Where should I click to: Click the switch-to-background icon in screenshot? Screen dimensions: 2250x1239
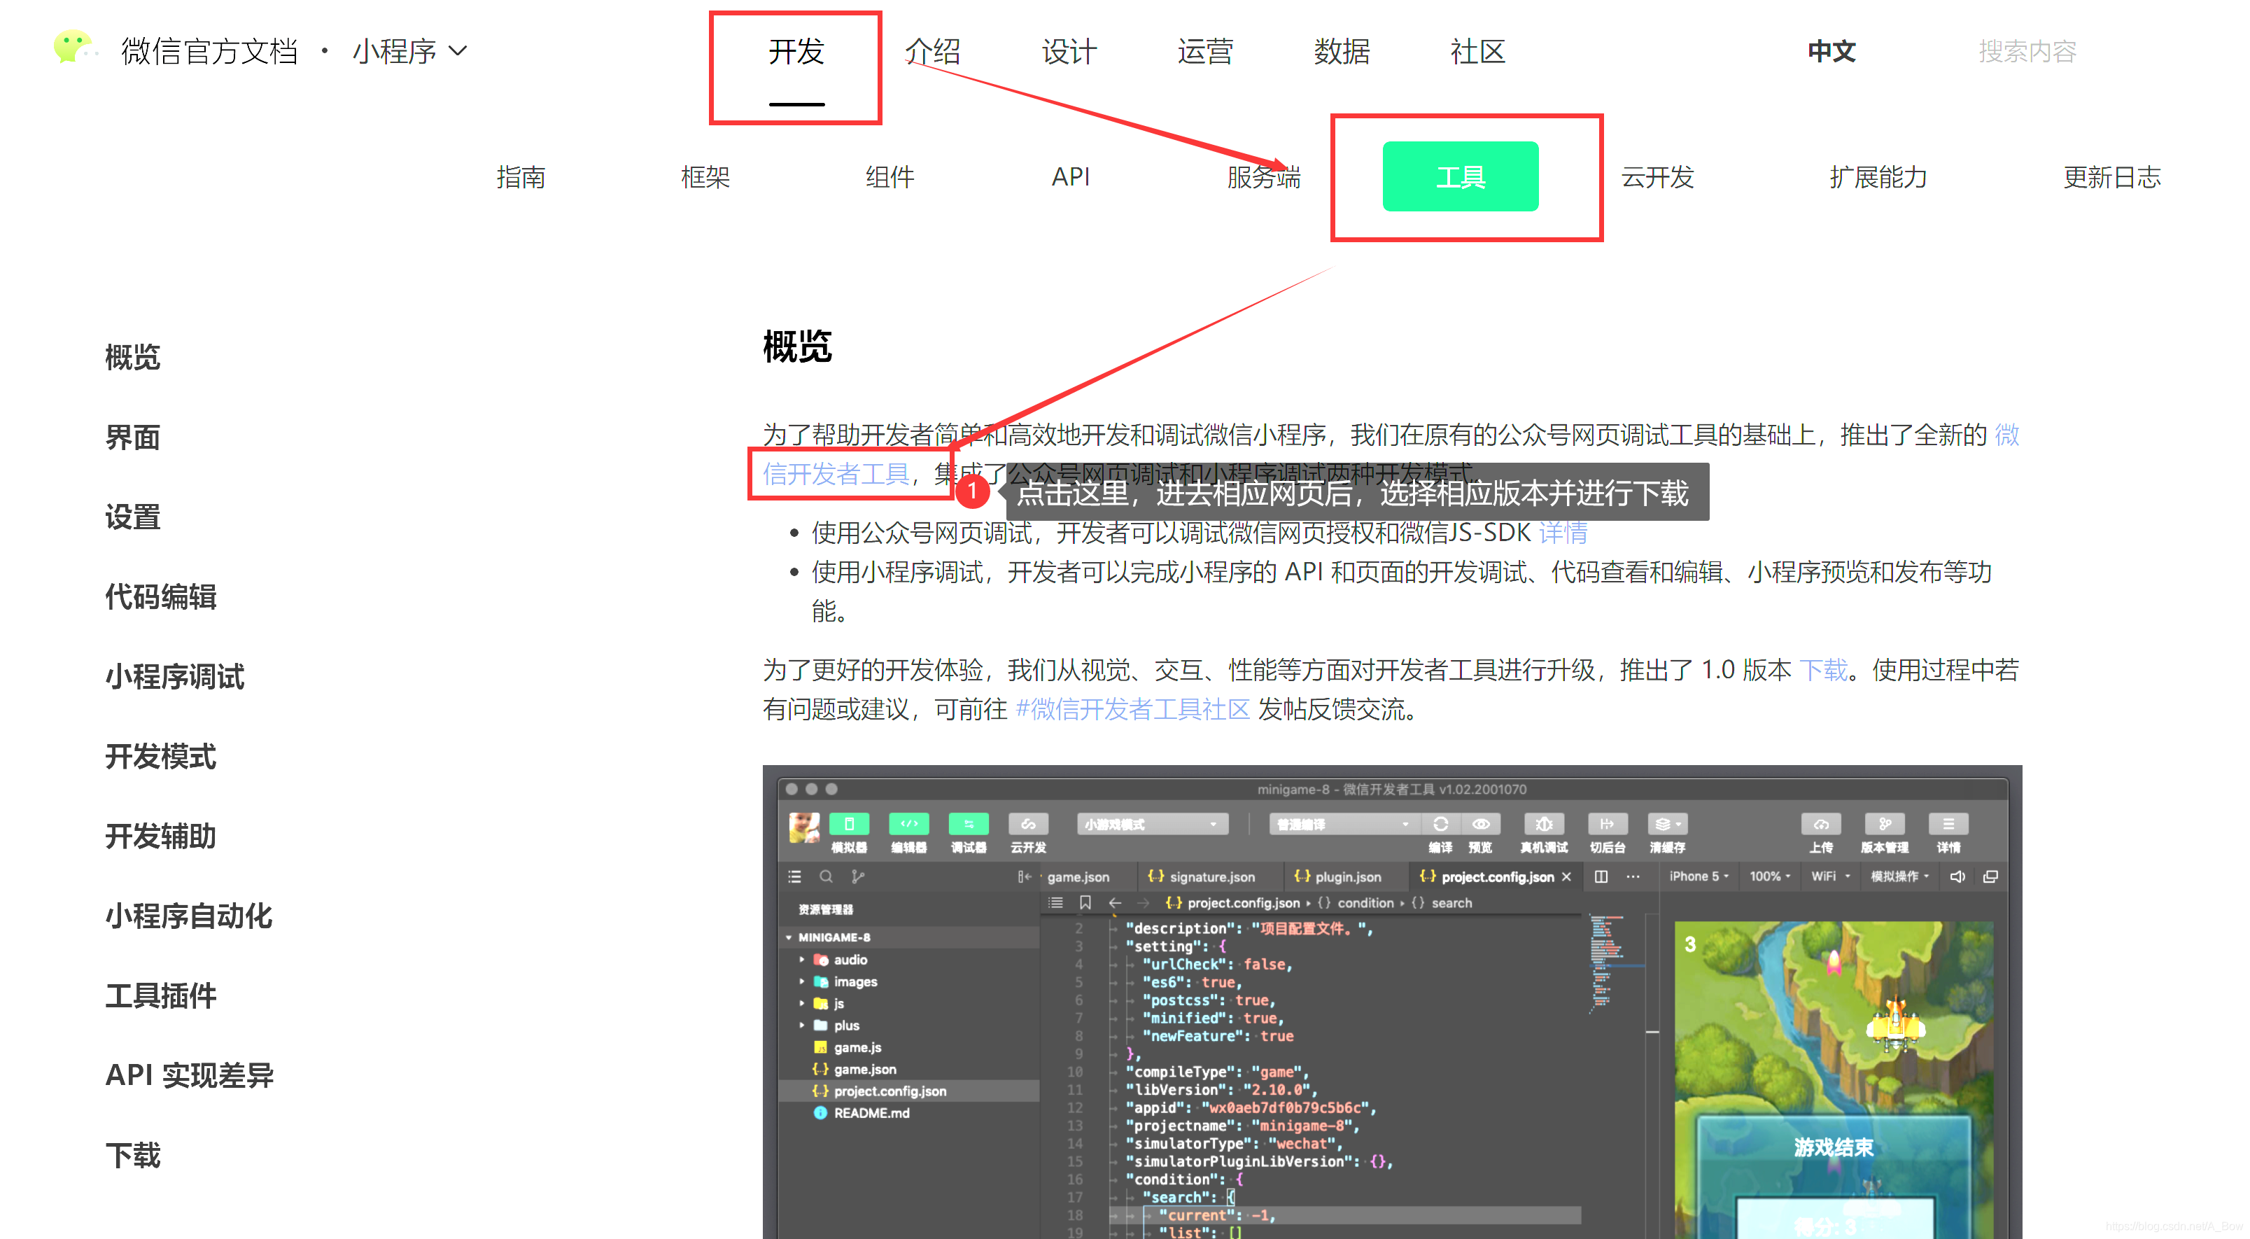(1607, 824)
